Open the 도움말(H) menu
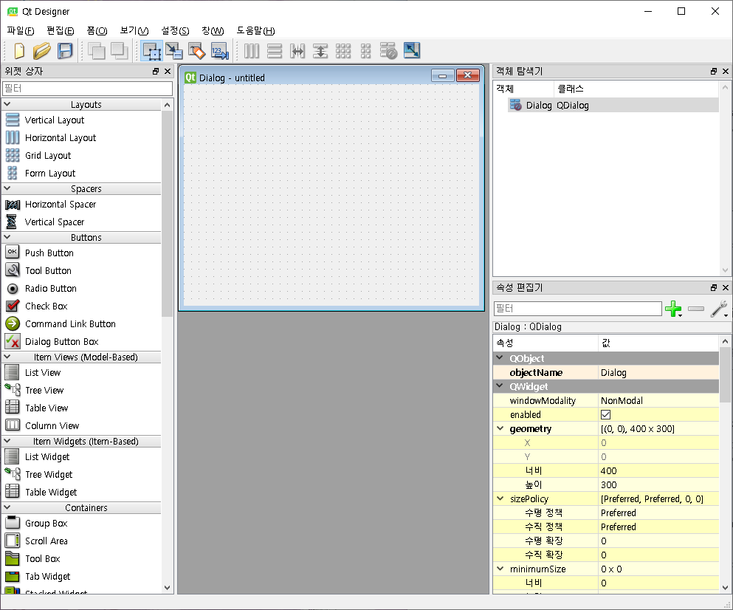The width and height of the screenshot is (733, 610). click(x=255, y=31)
